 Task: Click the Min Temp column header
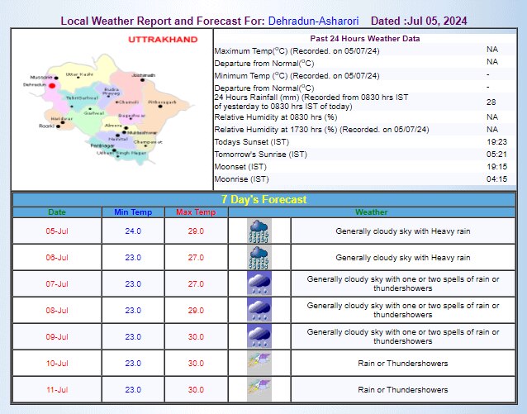point(132,212)
